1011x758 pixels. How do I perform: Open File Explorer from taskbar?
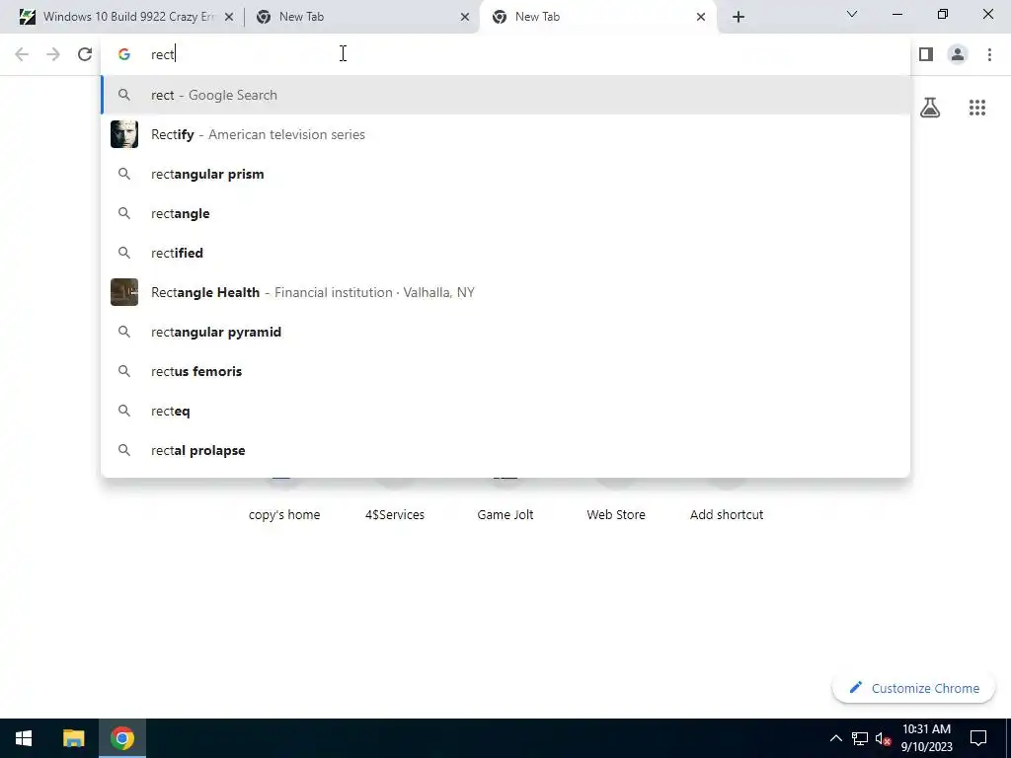(x=73, y=738)
